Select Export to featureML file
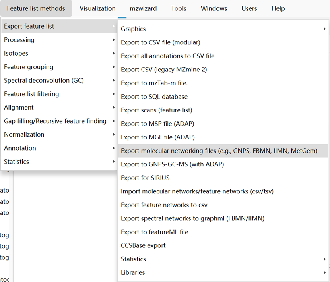Image resolution: width=330 pixels, height=282 pixels. tap(155, 232)
